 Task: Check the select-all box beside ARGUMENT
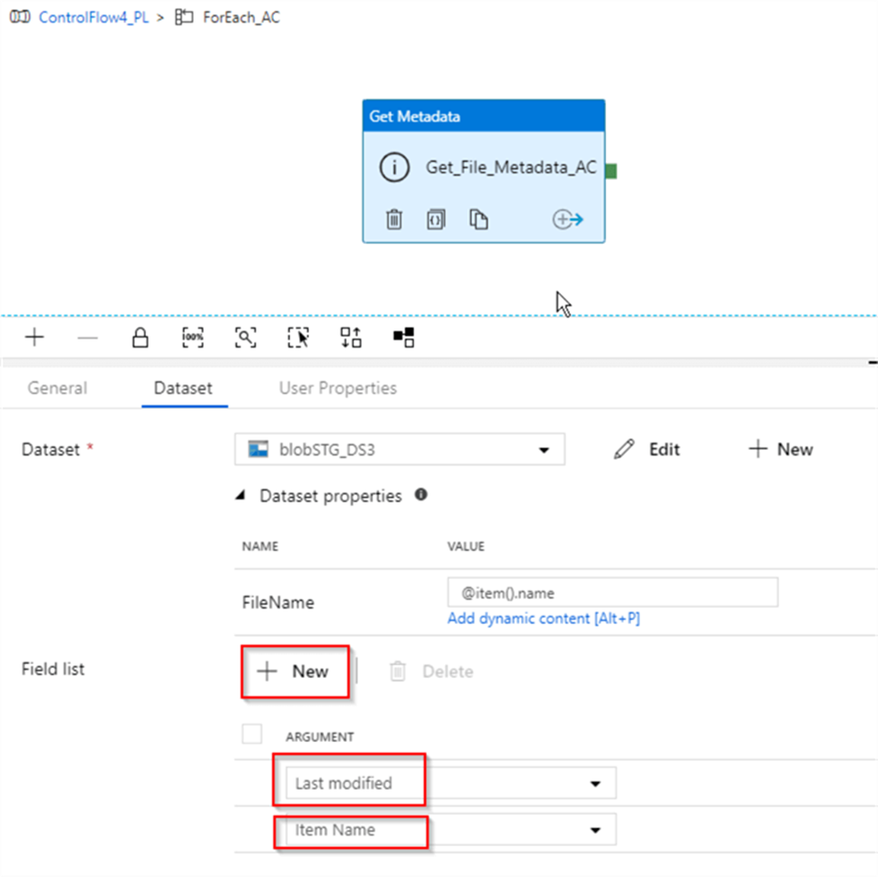point(252,734)
